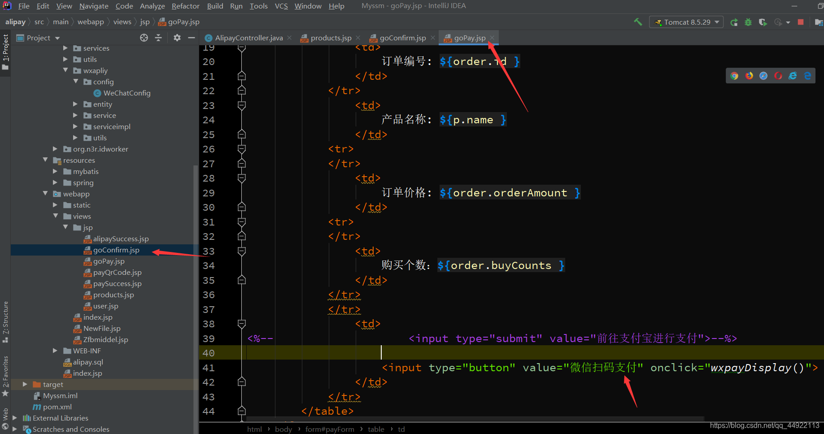Open page in Opera browser icon
The image size is (824, 434).
point(778,76)
